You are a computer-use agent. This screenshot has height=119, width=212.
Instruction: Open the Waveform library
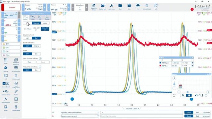pos(94,7)
